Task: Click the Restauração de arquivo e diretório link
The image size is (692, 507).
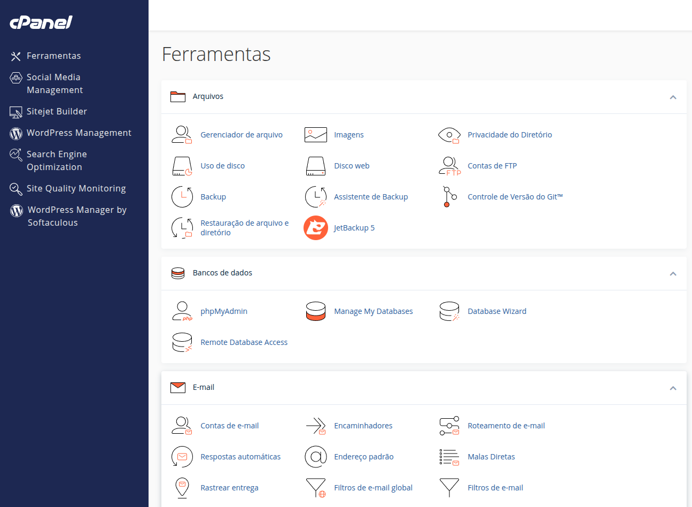Action: 245,228
